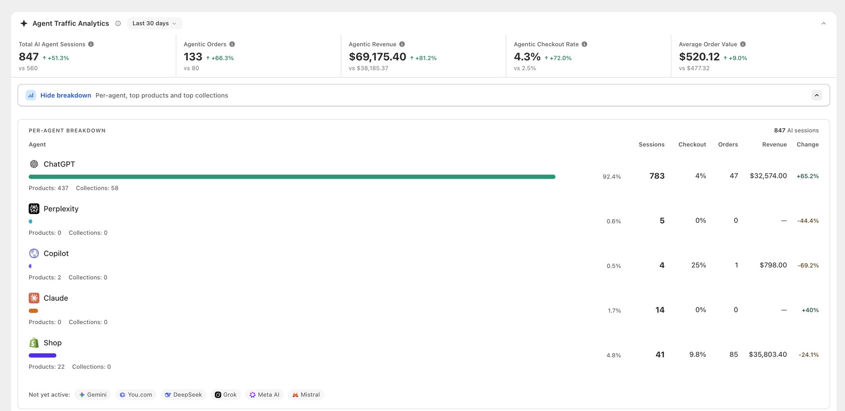845x411 pixels.
Task: Click the sparkle icon beside Agent Traffic Analytics
Action: tap(24, 23)
